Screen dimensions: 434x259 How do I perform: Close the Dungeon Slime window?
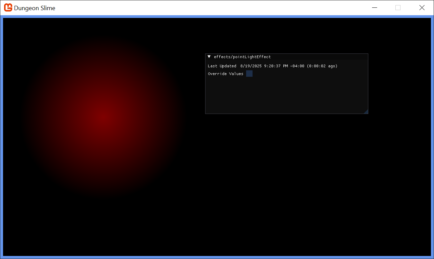click(x=422, y=7)
